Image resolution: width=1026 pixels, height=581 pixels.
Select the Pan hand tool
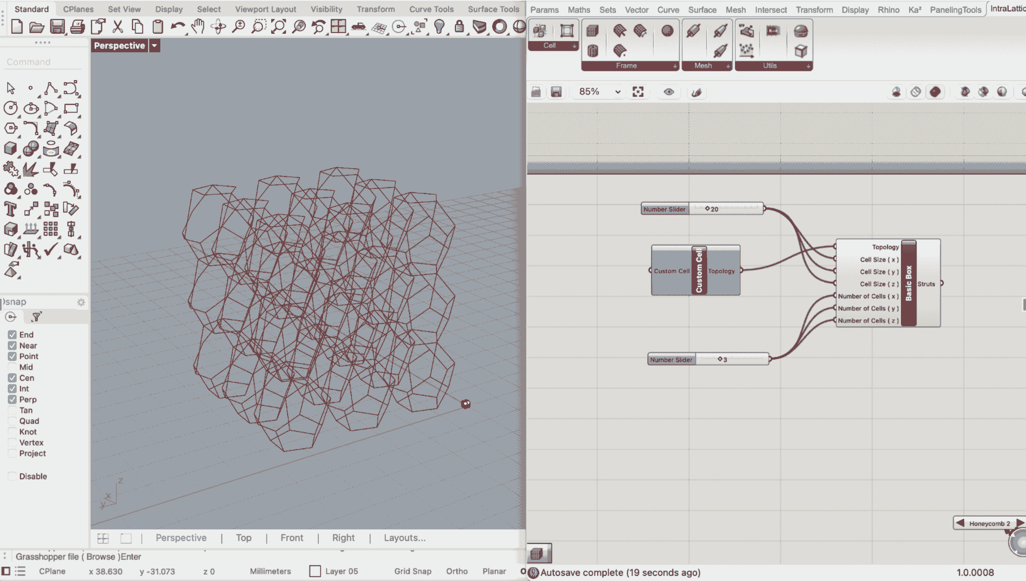(198, 27)
